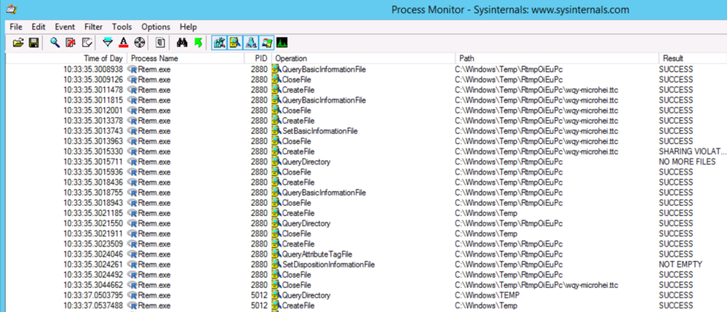Click the PID column header
Viewport: 727px width, 312px height.
coord(258,58)
